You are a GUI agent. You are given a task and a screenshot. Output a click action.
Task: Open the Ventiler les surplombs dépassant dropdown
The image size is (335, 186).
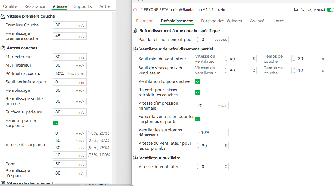[x=212, y=132]
